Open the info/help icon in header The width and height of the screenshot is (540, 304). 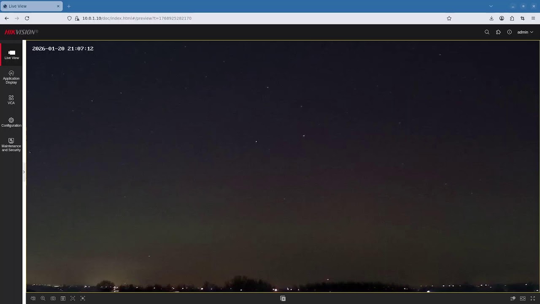click(x=509, y=32)
